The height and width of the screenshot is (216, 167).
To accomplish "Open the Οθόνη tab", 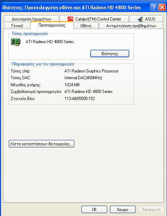I will (x=86, y=25).
